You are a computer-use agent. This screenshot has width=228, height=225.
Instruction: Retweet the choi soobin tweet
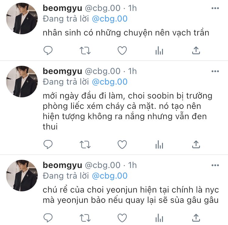pos(85,144)
